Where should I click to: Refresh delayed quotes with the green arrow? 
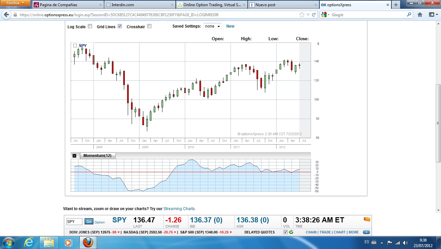point(291,232)
